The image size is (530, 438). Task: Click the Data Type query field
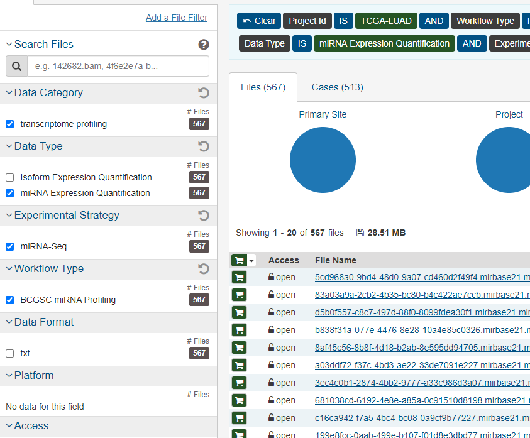coord(264,43)
